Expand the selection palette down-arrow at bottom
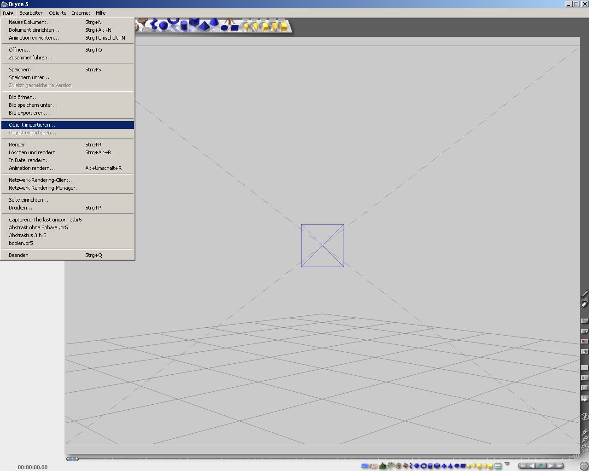Viewport: 589px width, 471px height. pos(507,463)
